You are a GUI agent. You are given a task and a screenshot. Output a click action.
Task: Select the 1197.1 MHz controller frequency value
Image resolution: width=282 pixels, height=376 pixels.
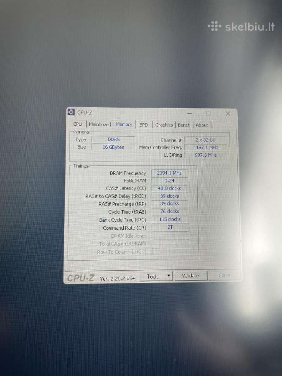(x=206, y=147)
